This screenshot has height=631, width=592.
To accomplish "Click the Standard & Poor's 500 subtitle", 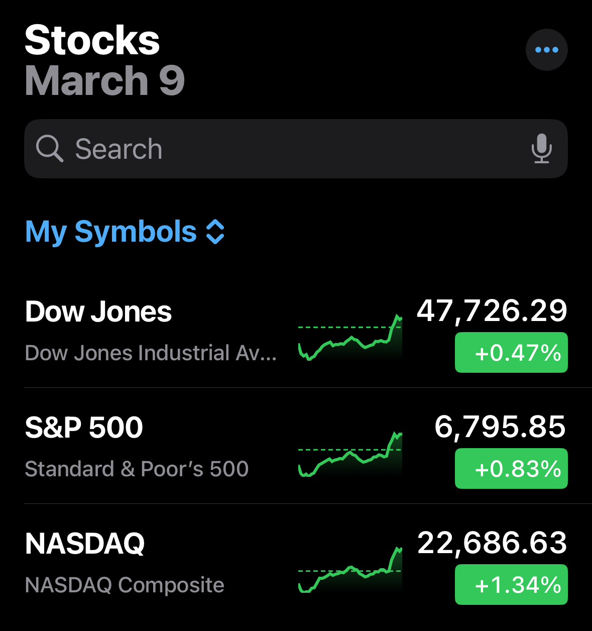I will click(x=137, y=469).
